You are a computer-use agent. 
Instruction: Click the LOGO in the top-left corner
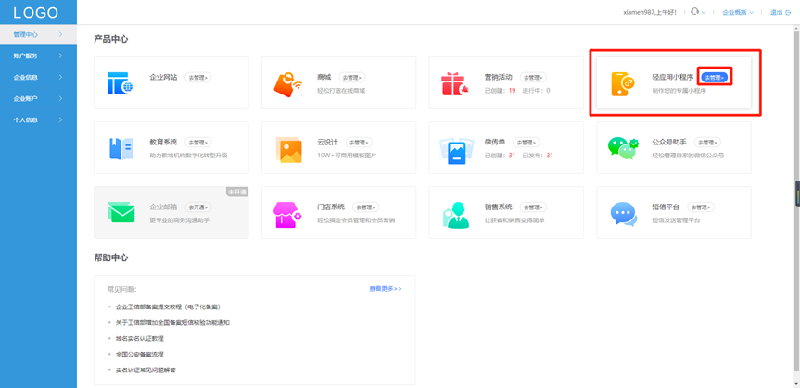[36, 12]
